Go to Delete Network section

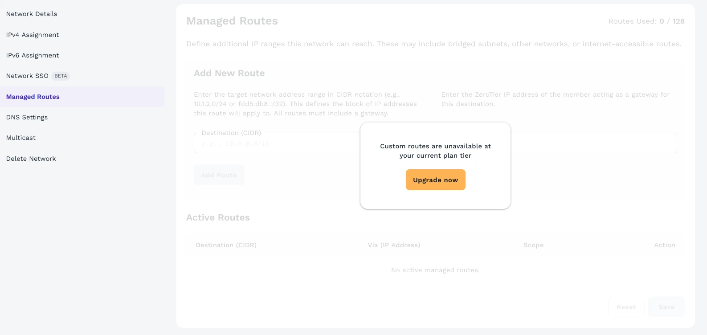[31, 159]
